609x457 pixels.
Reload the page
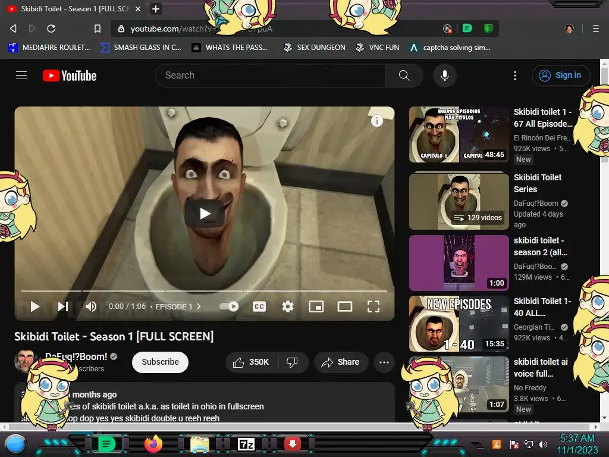pyautogui.click(x=51, y=29)
